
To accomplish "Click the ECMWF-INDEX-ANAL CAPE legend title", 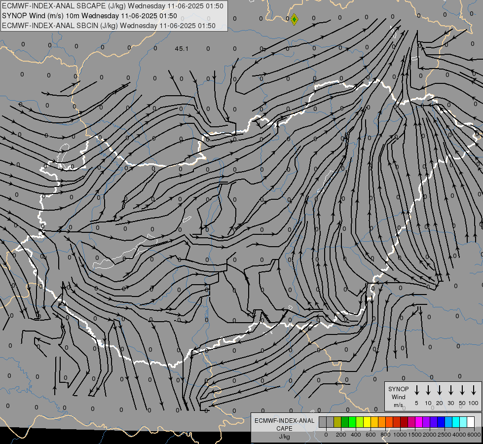I will click(x=284, y=425).
